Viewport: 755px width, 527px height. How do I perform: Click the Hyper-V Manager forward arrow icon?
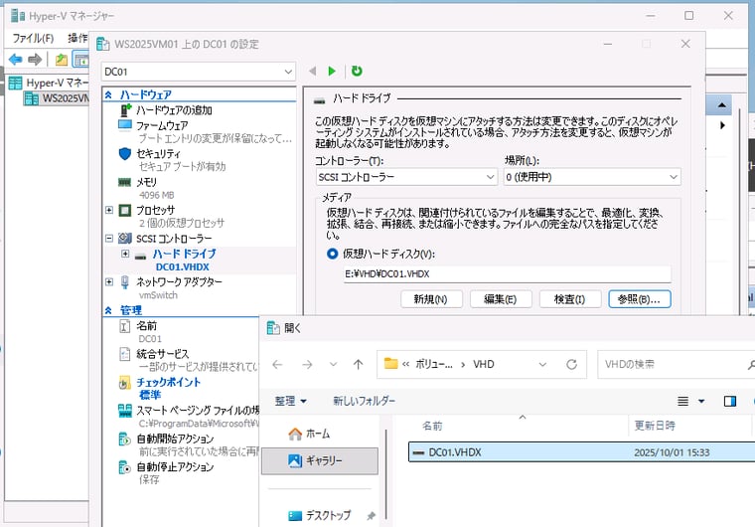35,60
